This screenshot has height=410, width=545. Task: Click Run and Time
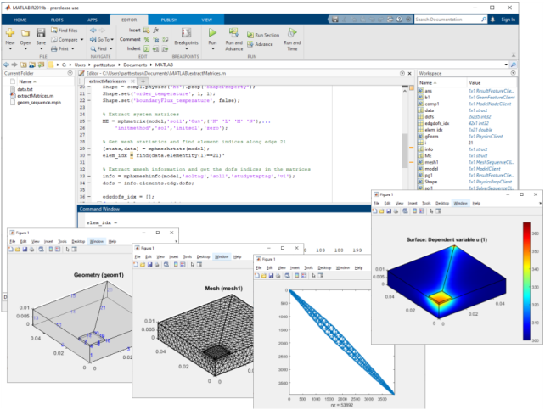point(292,39)
